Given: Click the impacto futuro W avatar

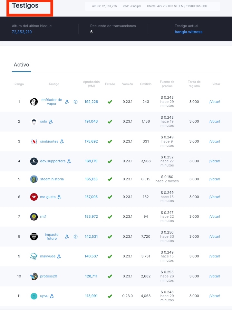Looking at the screenshot, I should coord(34,236).
